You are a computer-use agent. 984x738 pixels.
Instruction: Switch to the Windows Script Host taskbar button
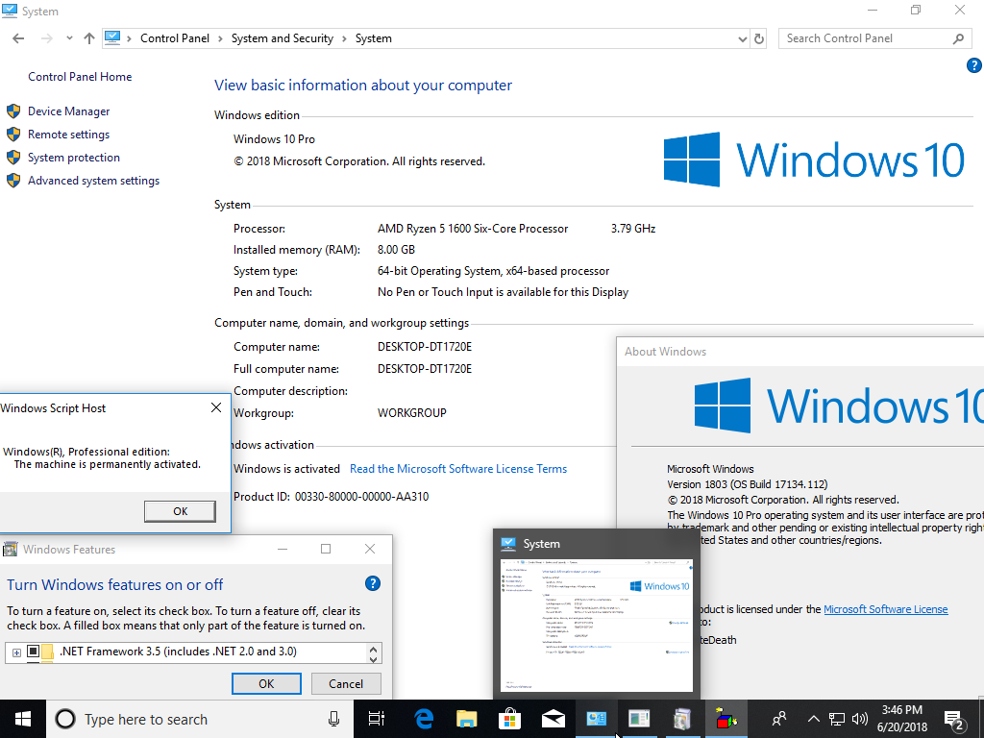tap(726, 719)
